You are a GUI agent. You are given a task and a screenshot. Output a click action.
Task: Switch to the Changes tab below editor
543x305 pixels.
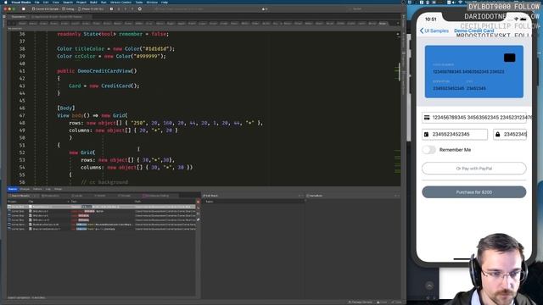25,189
